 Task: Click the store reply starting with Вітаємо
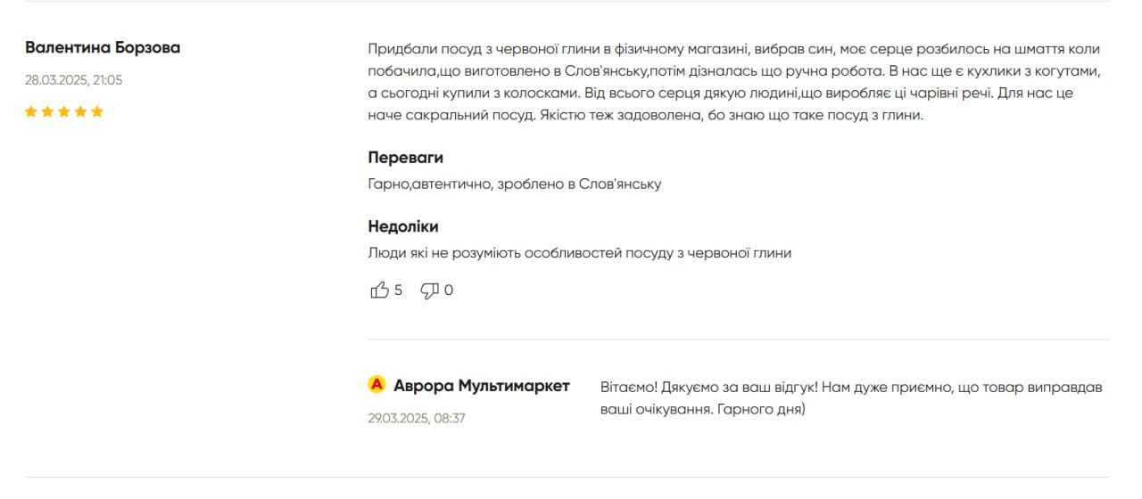point(852,399)
